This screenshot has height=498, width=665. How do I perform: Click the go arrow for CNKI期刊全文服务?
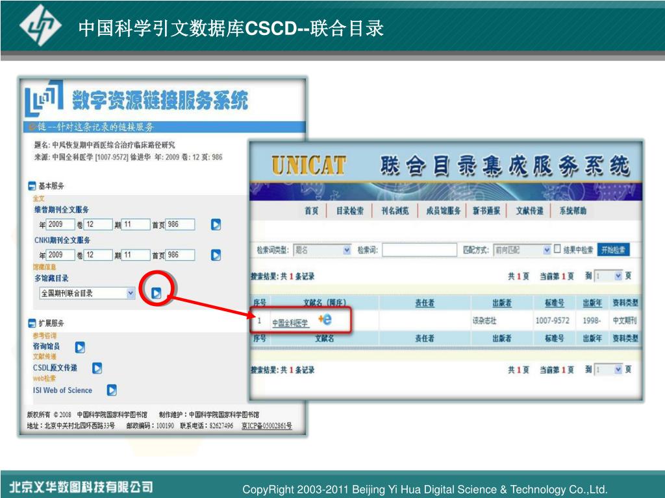tap(216, 255)
